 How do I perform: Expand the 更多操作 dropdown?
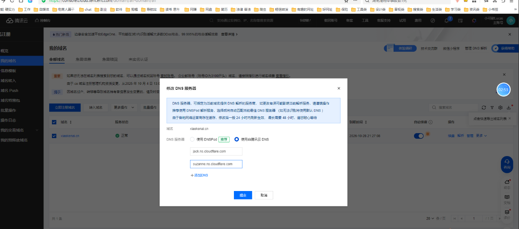point(124,107)
